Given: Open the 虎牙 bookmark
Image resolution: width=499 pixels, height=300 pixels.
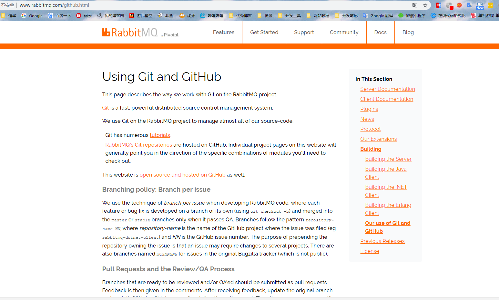Looking at the screenshot, I should pos(187,15).
